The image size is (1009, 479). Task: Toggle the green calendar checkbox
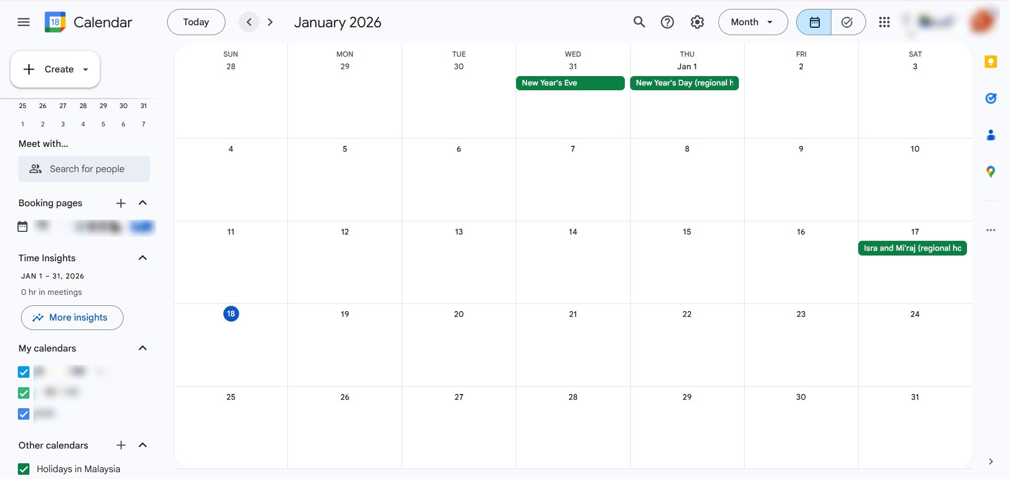[x=24, y=393]
